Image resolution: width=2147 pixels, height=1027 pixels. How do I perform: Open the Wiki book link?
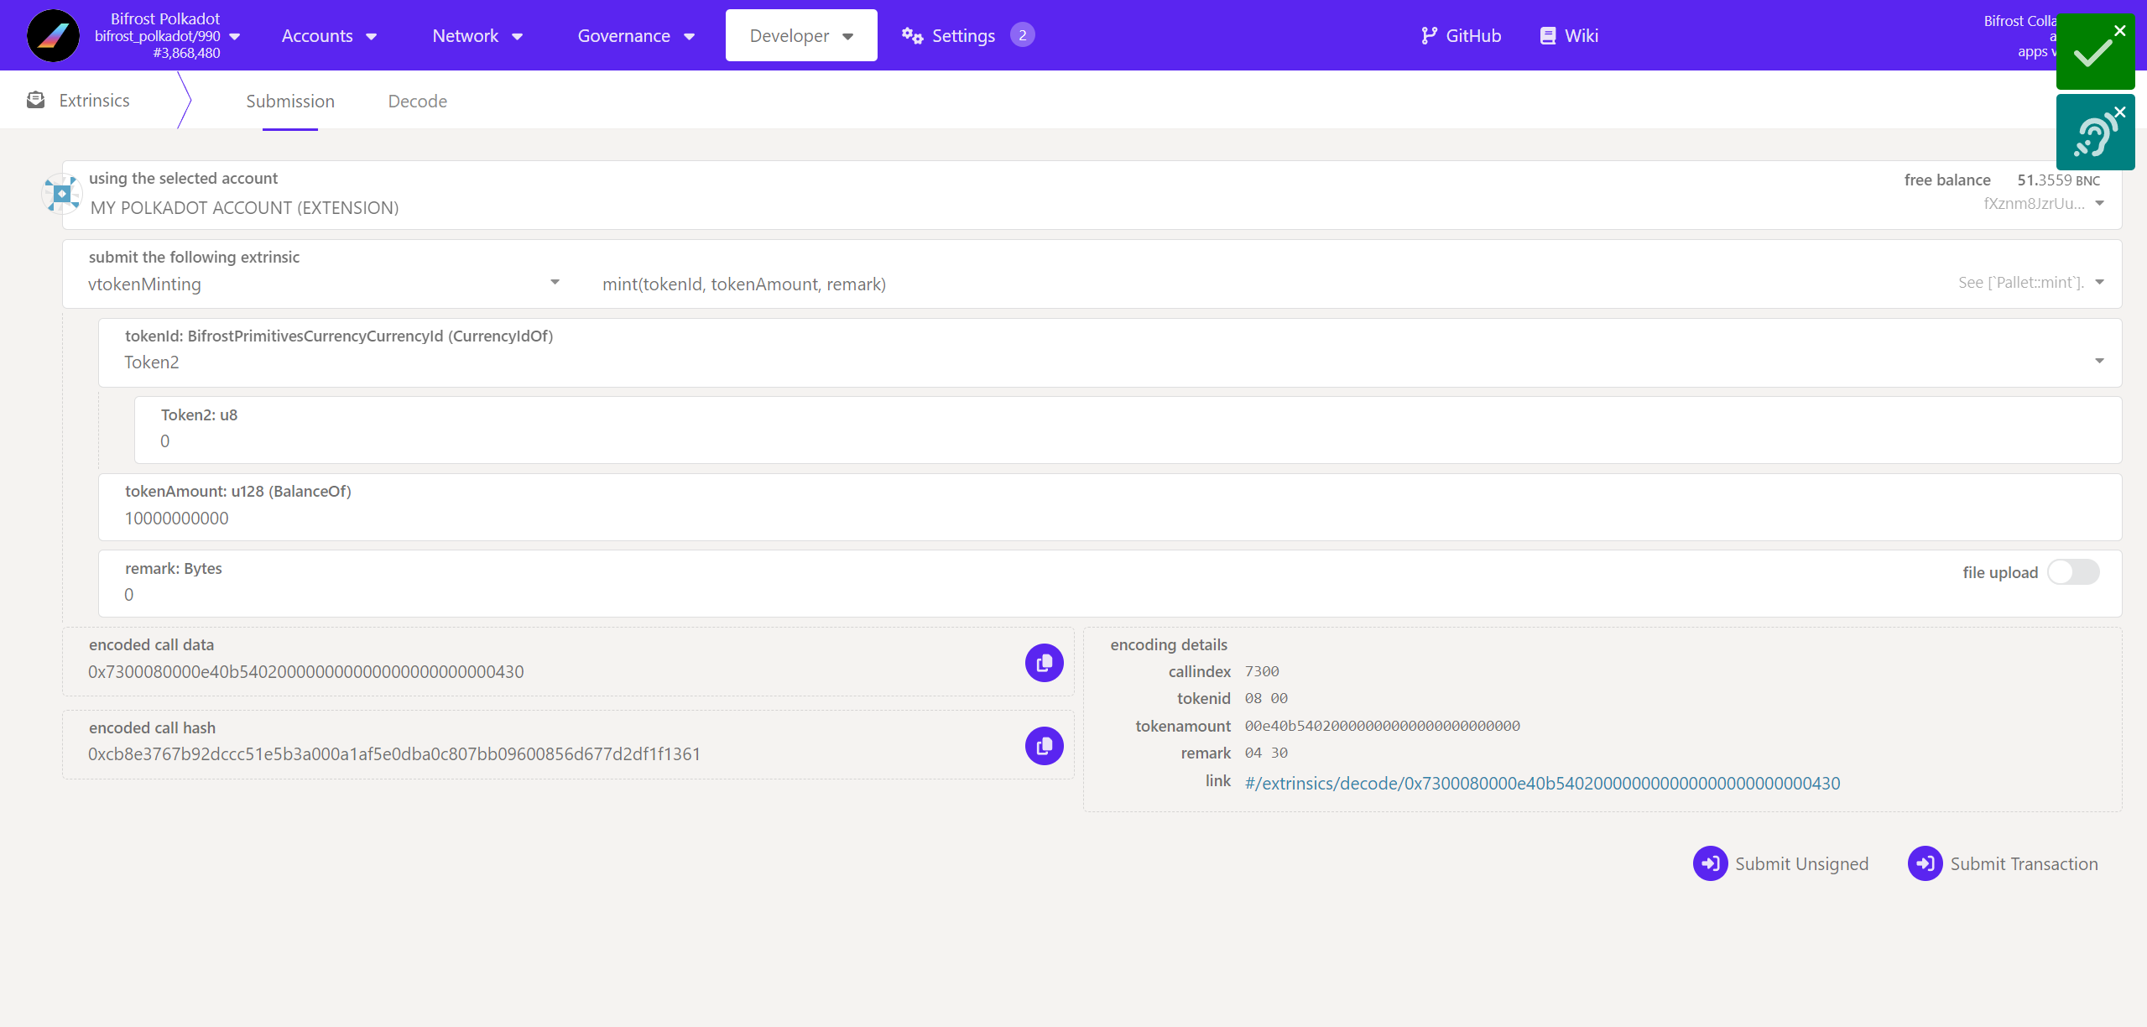coord(1569,36)
